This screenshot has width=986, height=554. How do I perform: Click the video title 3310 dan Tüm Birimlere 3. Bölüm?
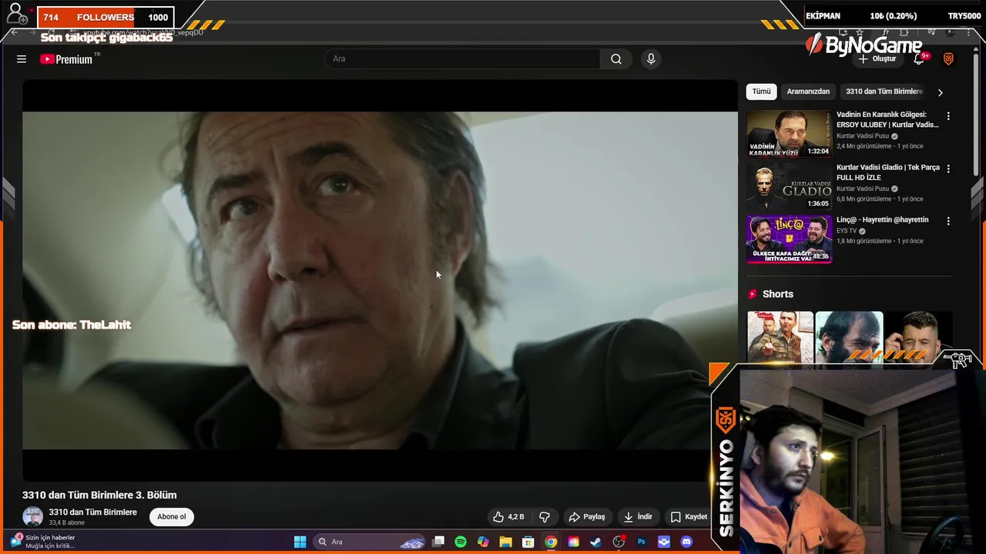point(99,495)
